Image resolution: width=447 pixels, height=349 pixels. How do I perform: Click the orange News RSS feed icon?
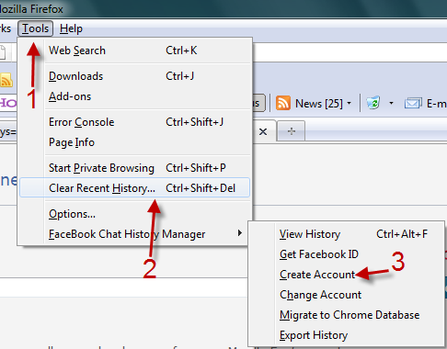tap(283, 103)
